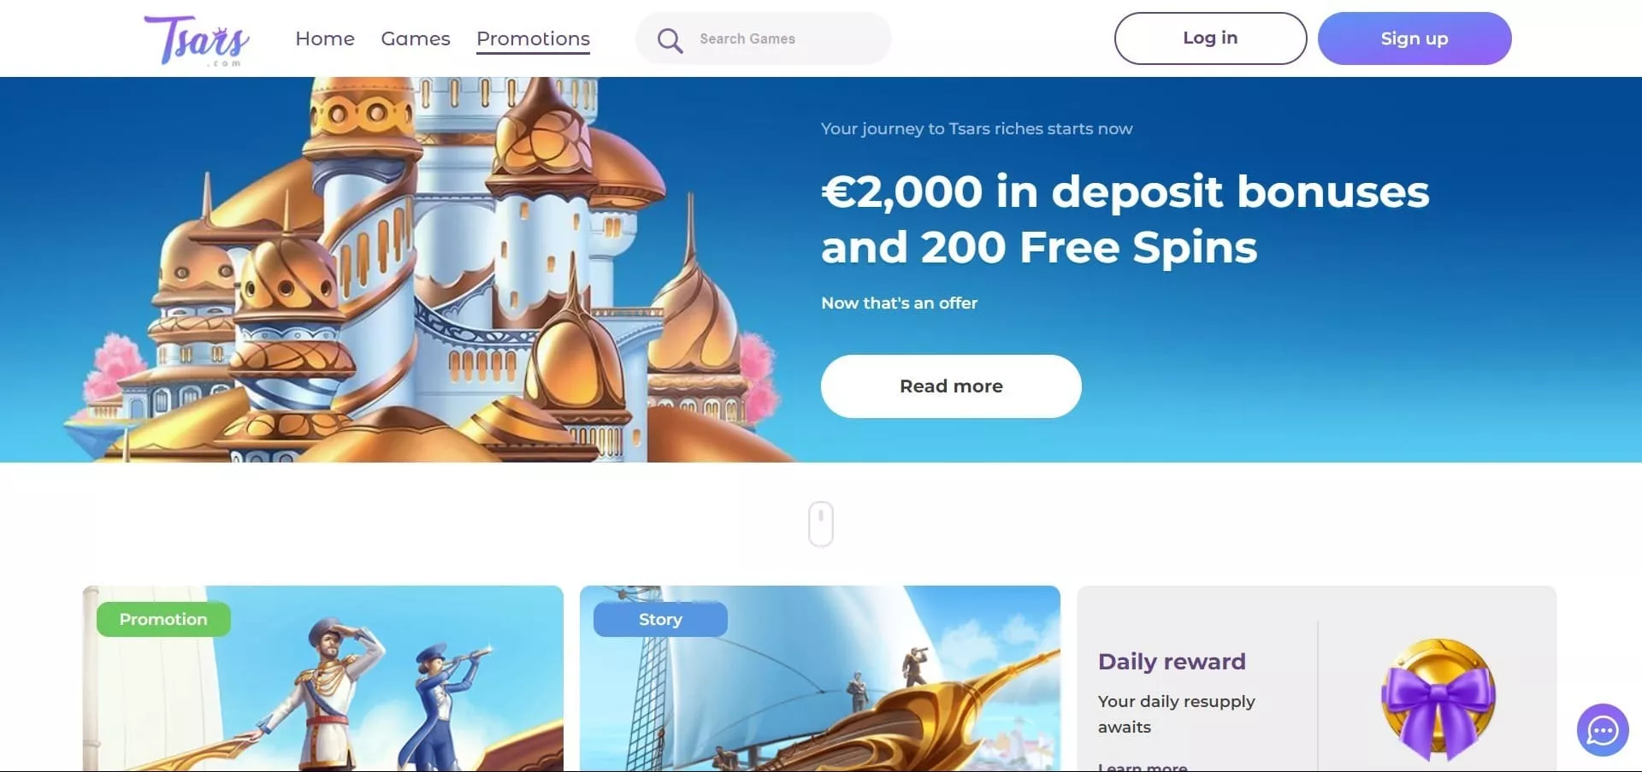Open the Games menu item
Image resolution: width=1642 pixels, height=772 pixels.
pyautogui.click(x=416, y=38)
